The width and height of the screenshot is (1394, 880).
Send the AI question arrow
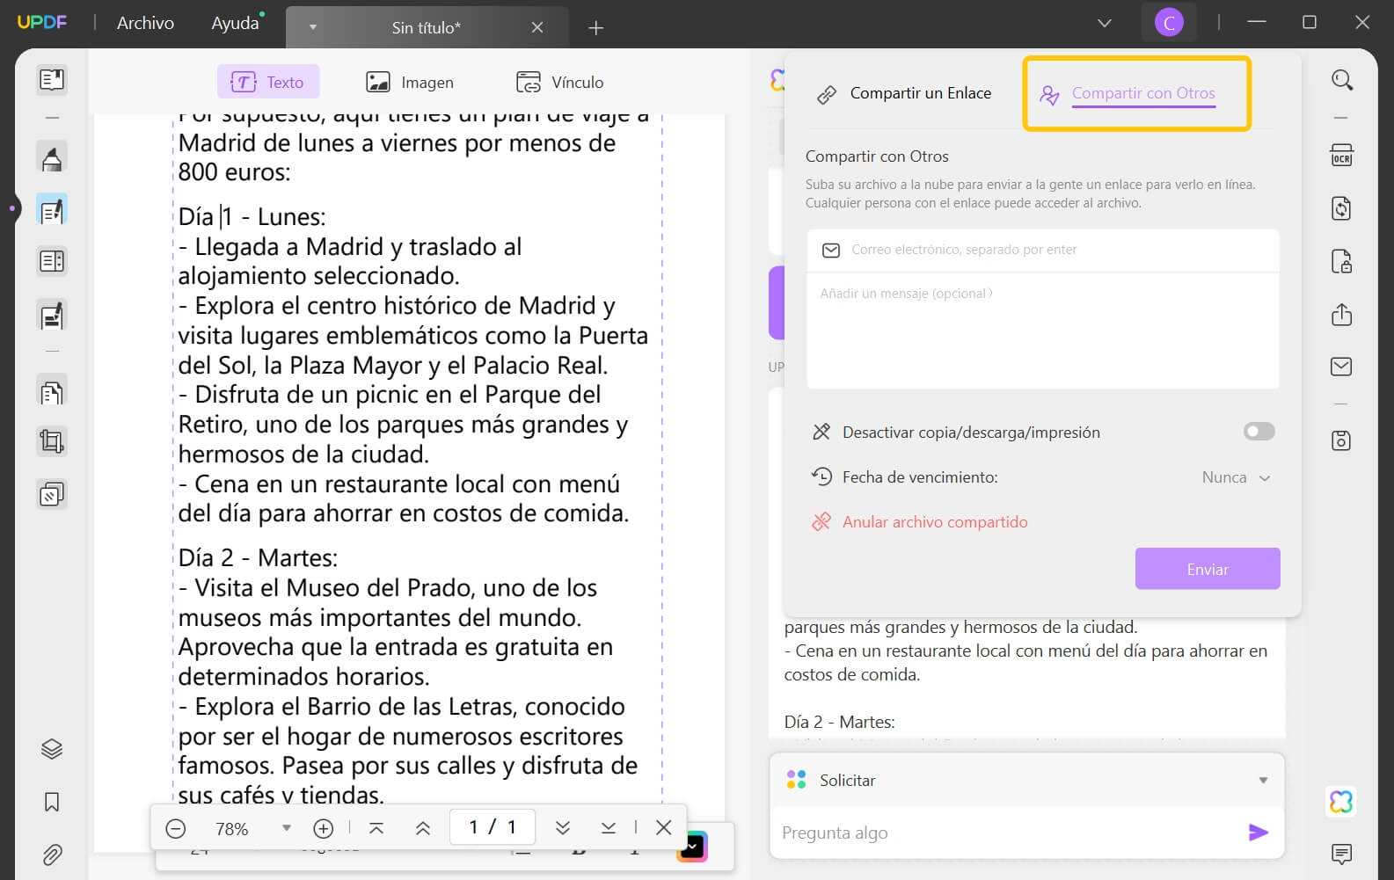pyautogui.click(x=1259, y=832)
